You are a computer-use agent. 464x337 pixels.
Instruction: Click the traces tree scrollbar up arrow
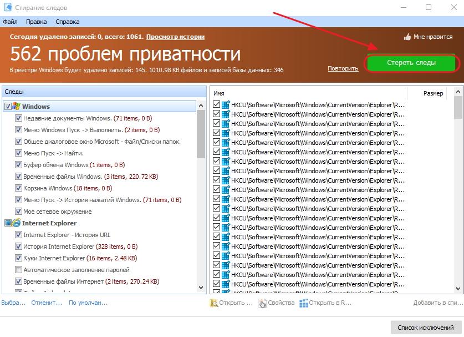[x=201, y=105]
